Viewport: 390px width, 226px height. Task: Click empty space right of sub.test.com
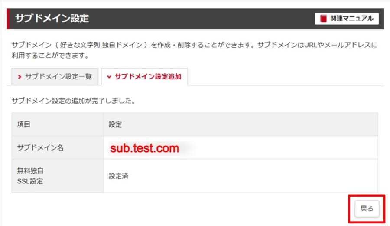coord(282,148)
